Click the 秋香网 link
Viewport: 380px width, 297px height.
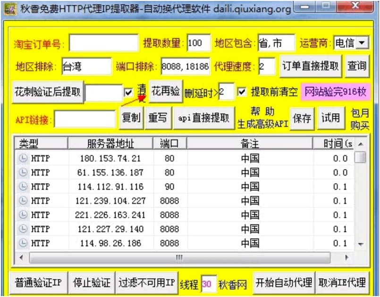click(233, 285)
